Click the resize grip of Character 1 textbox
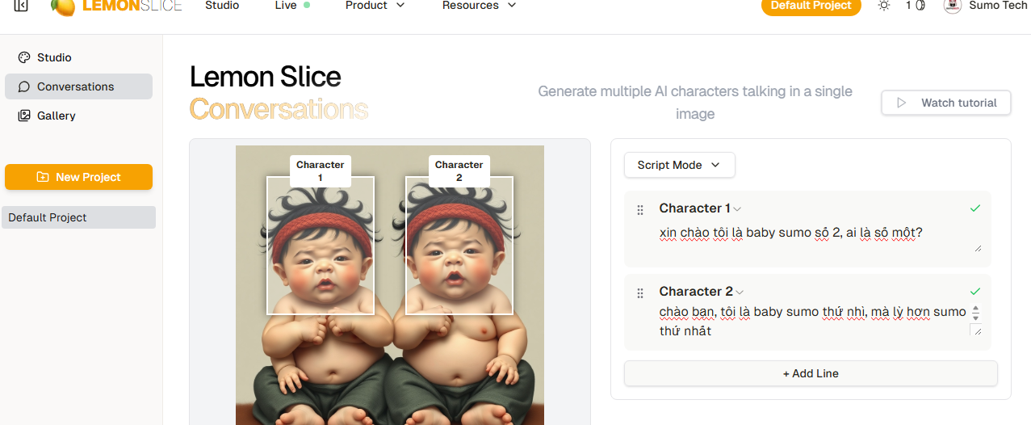 click(979, 248)
